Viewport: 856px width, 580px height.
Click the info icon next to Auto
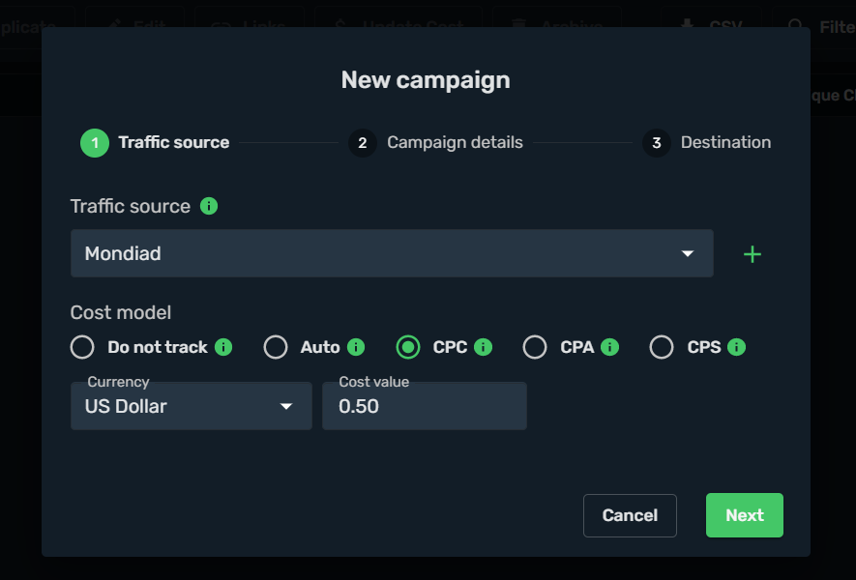[x=356, y=347]
